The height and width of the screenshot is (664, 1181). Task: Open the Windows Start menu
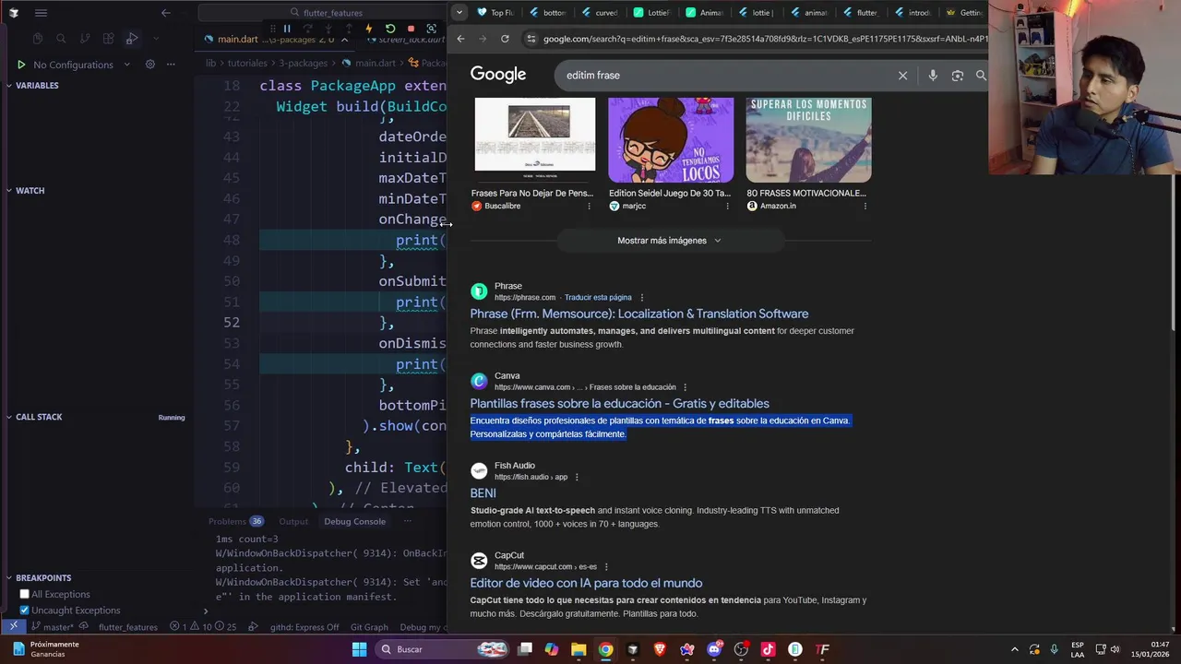[x=359, y=649]
